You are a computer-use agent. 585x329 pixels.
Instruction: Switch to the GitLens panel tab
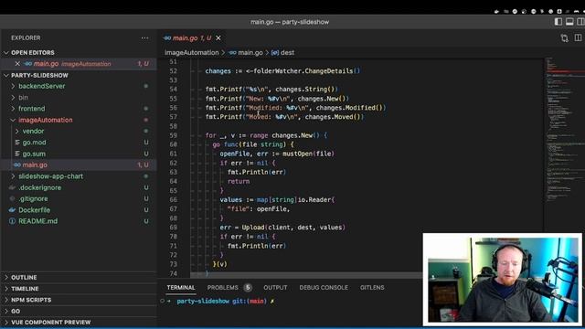tap(372, 288)
